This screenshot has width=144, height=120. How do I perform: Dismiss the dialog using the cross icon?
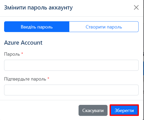(x=136, y=7)
